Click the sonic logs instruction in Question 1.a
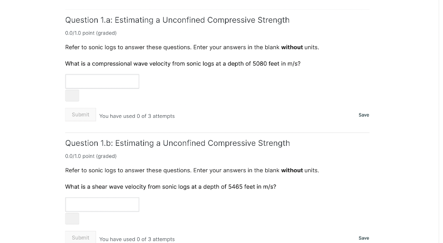This screenshot has height=243, width=443. [x=173, y=47]
